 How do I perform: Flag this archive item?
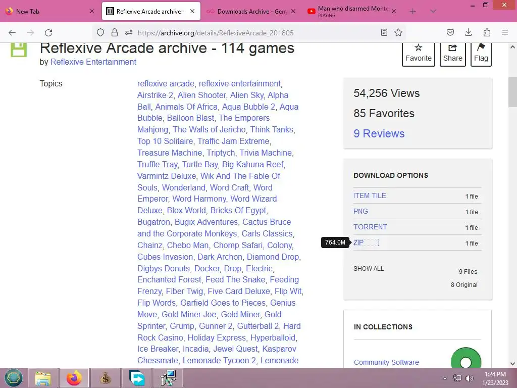click(x=481, y=54)
